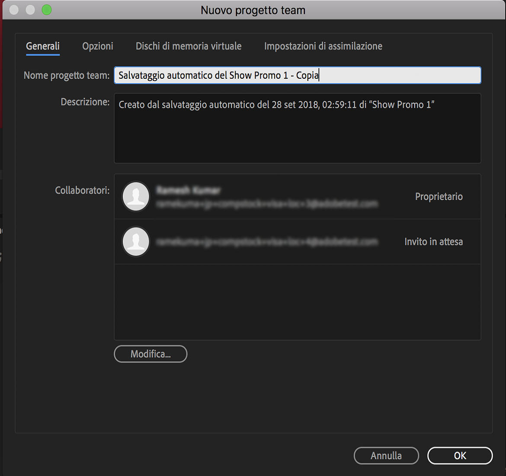Cancel with the Annulla button
This screenshot has width=506, height=476.
tap(386, 456)
